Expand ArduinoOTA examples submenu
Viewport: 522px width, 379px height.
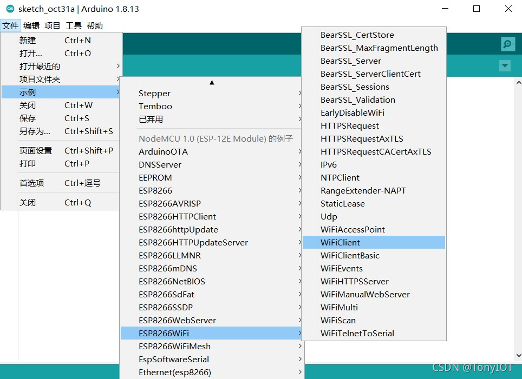click(211, 151)
